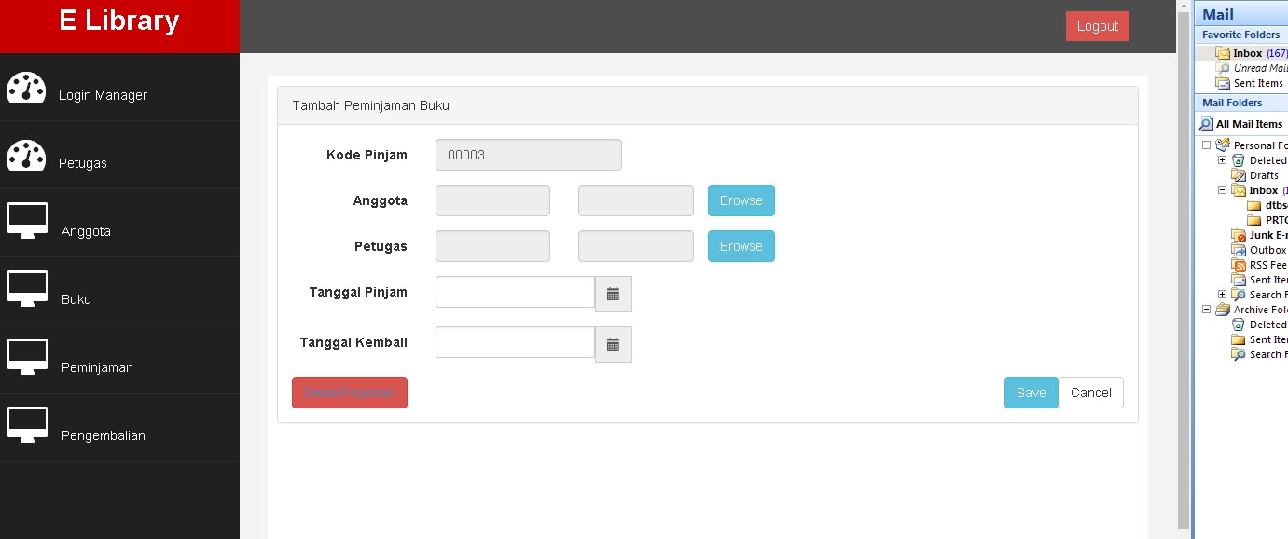Expand Deleted Items node under Personal Folders
Image resolution: width=1288 pixels, height=539 pixels.
point(1223,160)
